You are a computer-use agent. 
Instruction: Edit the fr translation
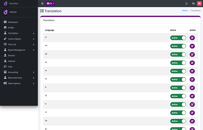192,88
